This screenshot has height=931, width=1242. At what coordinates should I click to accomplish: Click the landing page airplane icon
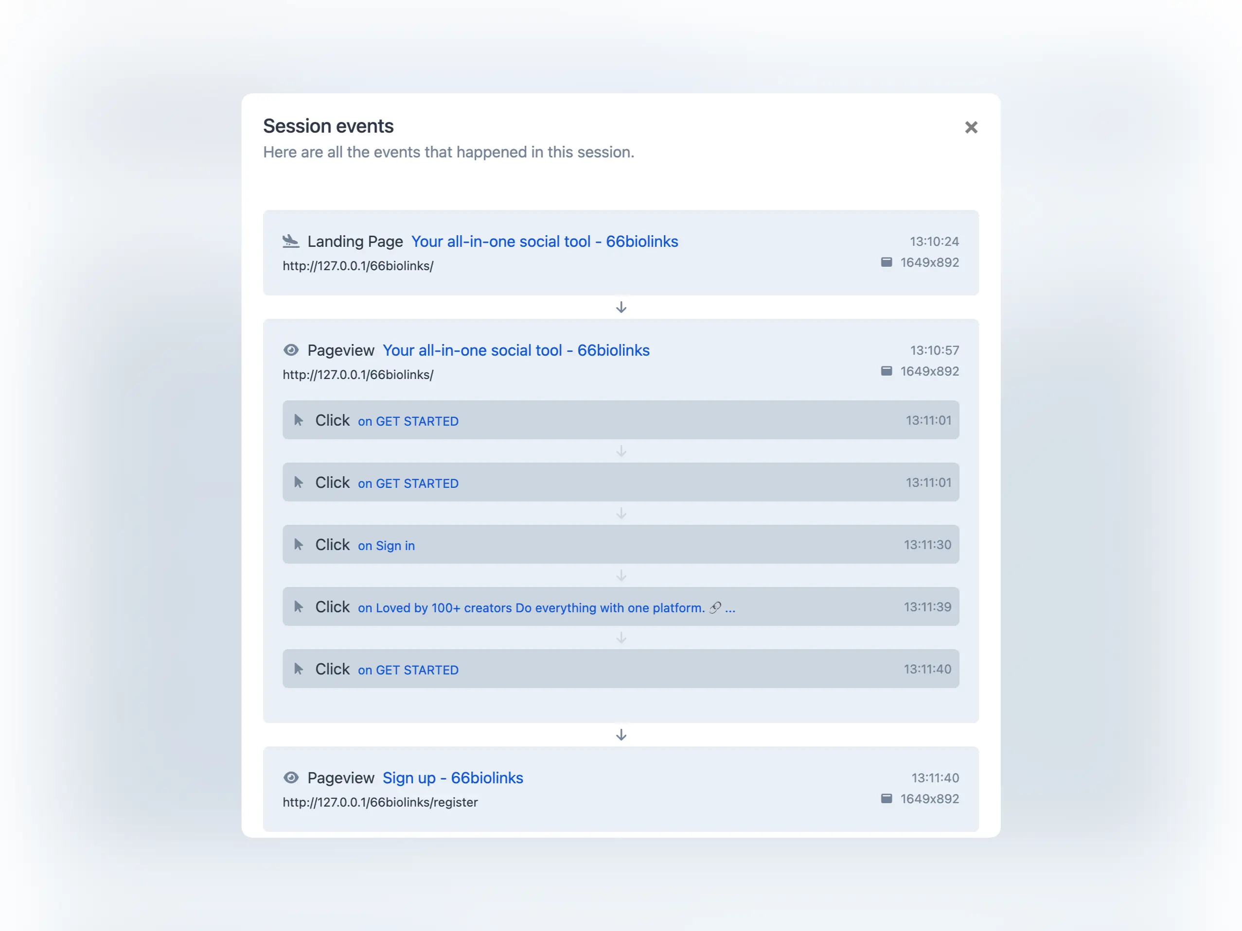point(291,241)
